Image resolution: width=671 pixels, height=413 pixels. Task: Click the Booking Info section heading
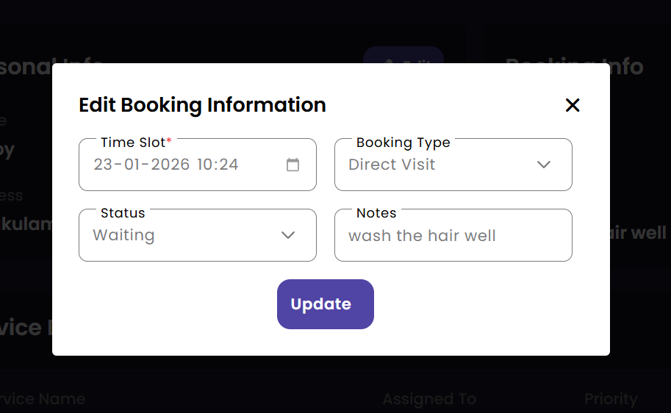(x=574, y=67)
